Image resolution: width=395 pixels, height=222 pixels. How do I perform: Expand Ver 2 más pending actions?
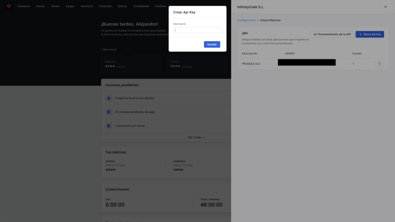tap(196, 138)
